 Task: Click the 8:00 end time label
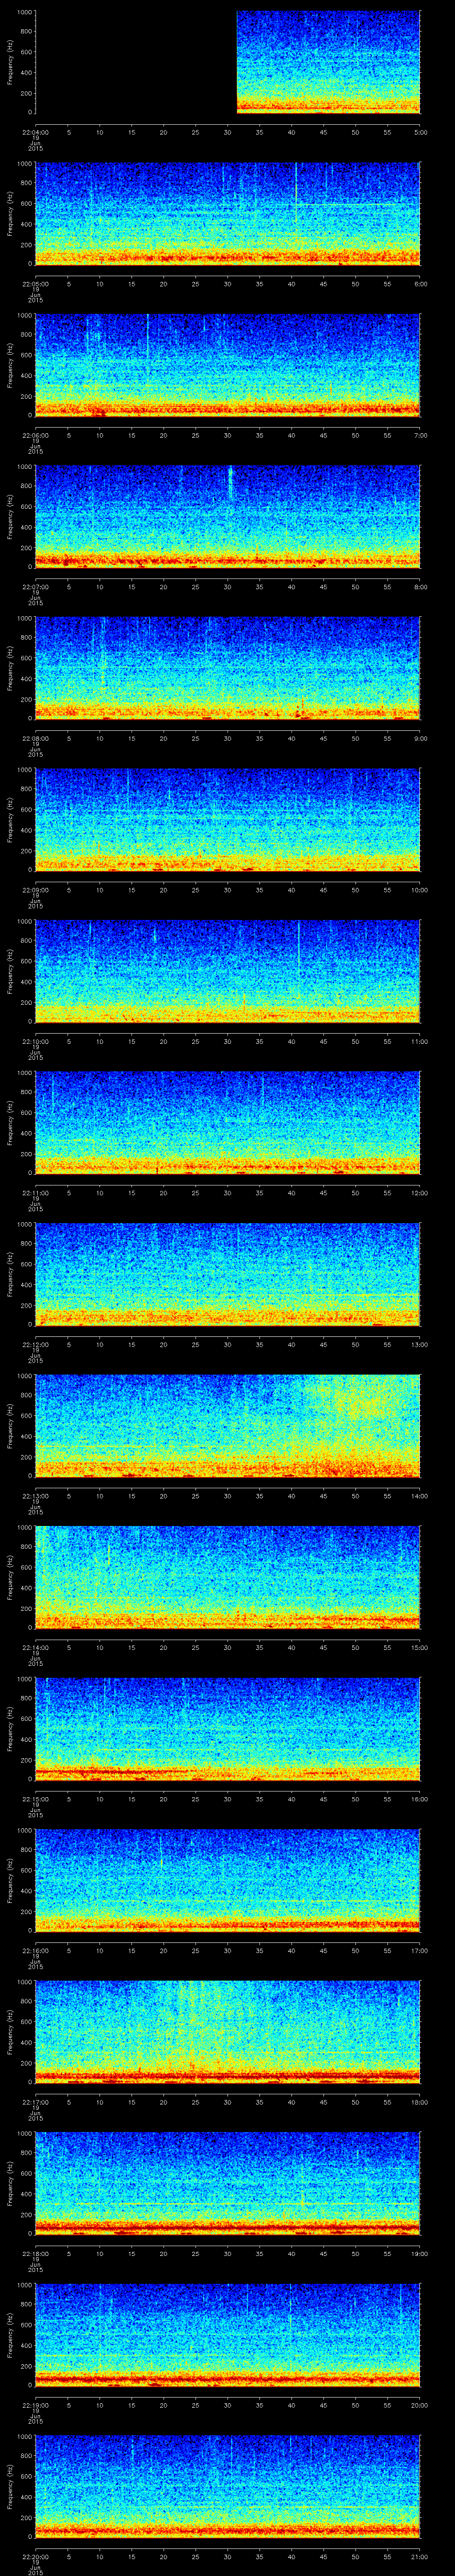click(x=420, y=587)
